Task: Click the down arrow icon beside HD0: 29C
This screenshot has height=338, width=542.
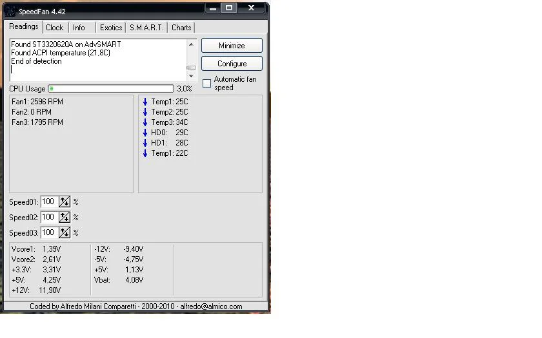Action: [x=145, y=133]
